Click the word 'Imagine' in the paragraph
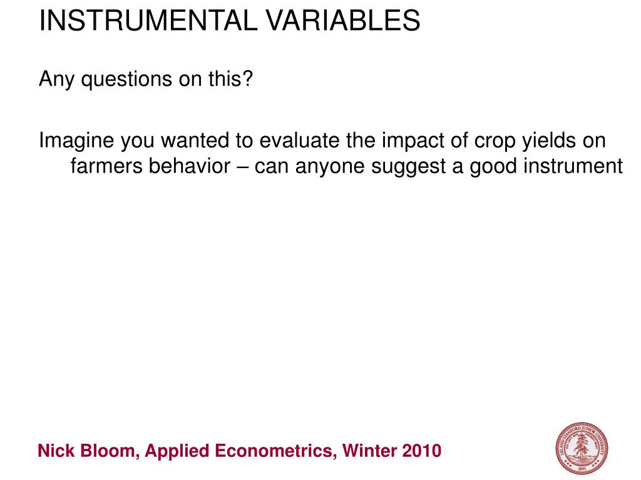641x480 pixels. pyautogui.click(x=76, y=141)
